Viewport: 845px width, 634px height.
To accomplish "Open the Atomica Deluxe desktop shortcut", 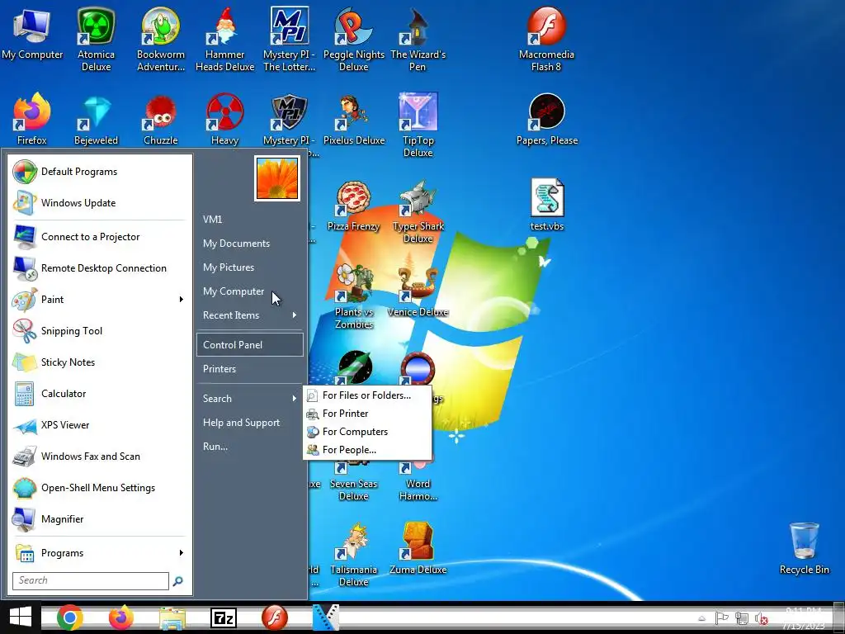I will [96, 39].
